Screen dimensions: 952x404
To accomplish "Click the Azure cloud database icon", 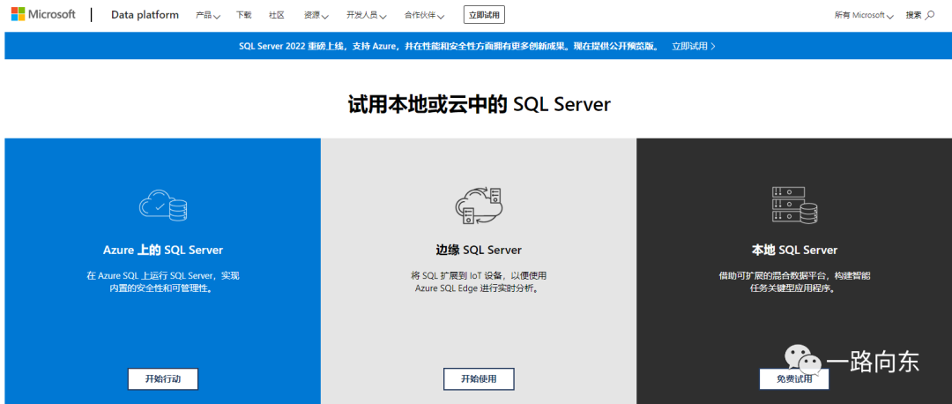I will pos(163,204).
